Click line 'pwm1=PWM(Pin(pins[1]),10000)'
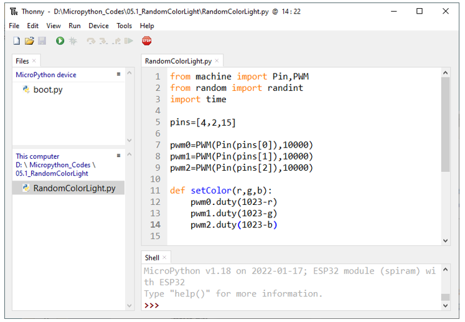Viewport: 465px width, 322px height. [242, 156]
